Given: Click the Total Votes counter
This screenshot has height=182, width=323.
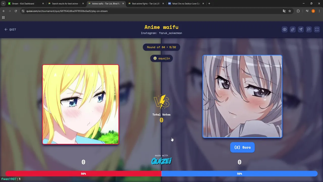Looking at the screenshot, I should click(161, 118).
